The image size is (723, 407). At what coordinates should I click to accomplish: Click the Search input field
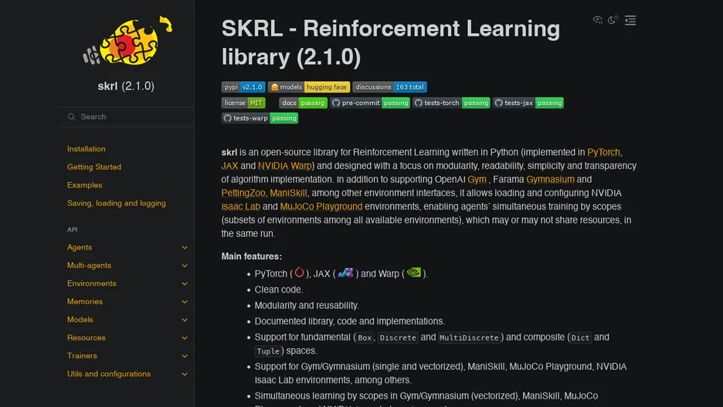click(127, 117)
